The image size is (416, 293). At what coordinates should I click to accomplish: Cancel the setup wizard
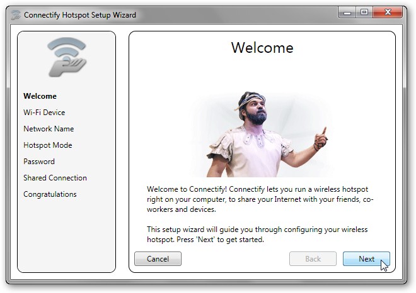point(158,258)
